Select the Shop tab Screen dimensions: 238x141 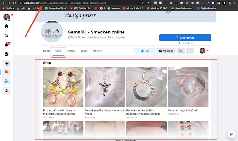click(x=58, y=51)
